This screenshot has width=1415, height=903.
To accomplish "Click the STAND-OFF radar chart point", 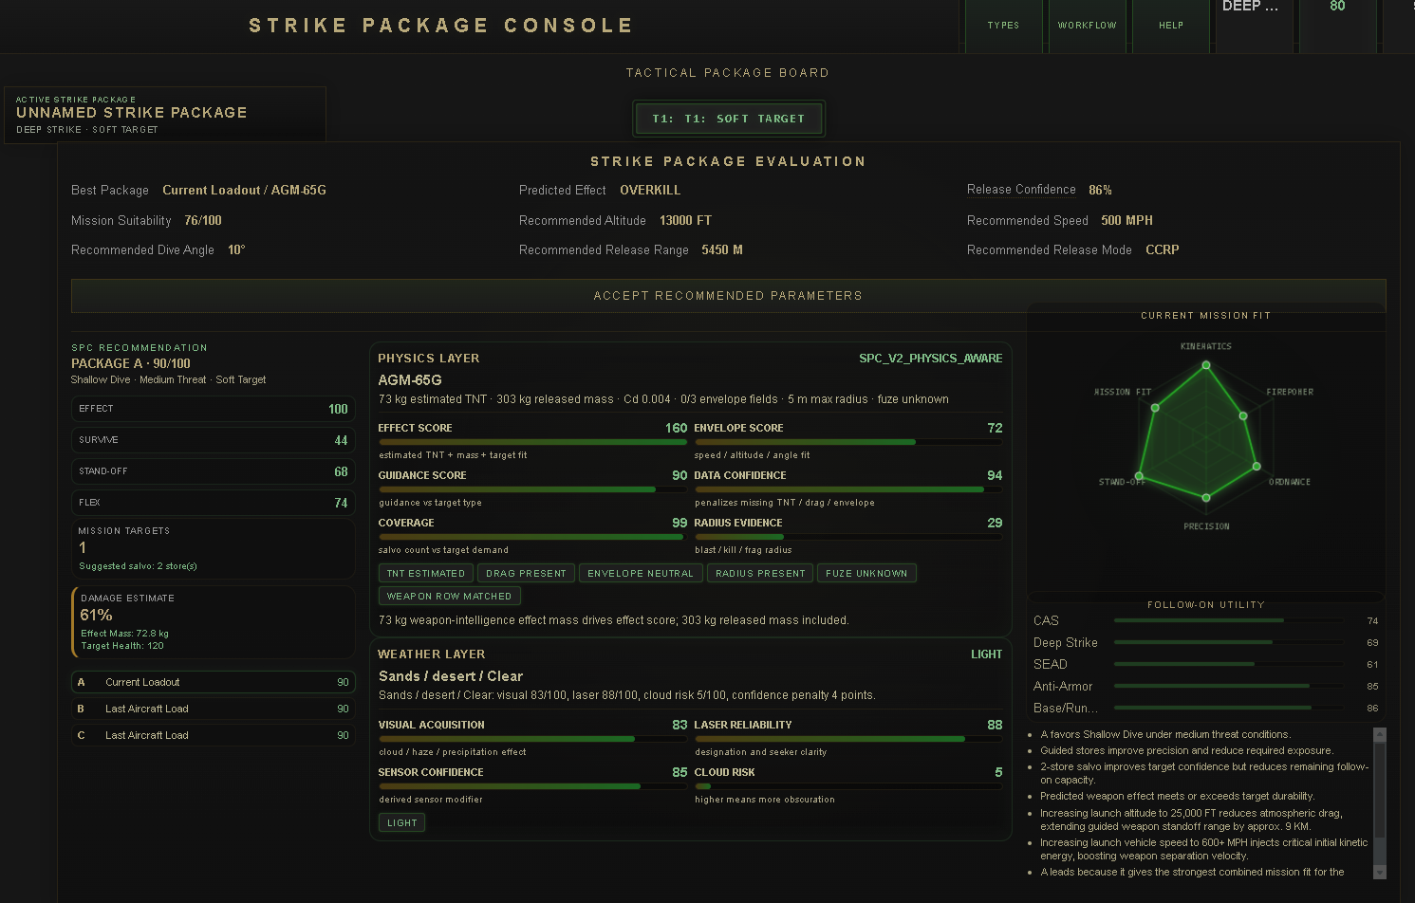I will (x=1140, y=476).
